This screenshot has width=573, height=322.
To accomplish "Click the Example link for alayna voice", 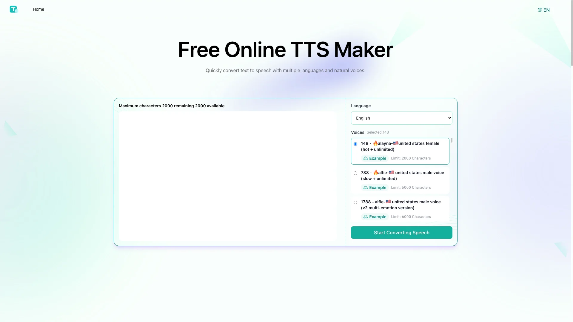I will click(375, 158).
